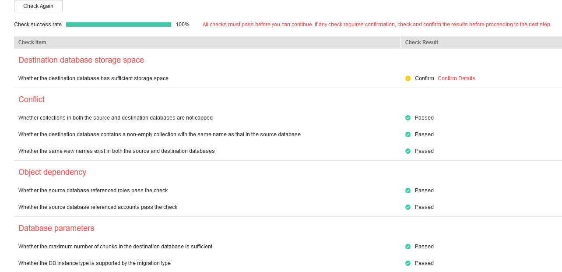Open the Confirm Details link
562x272 pixels.
tap(456, 78)
